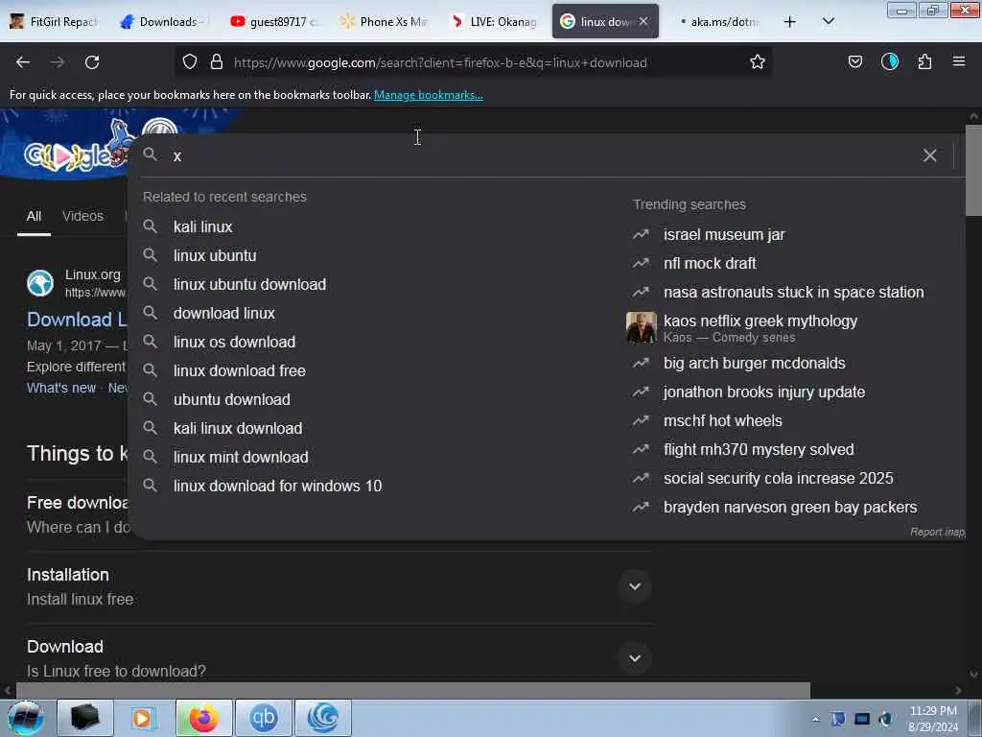Switch to the LIVE: Okanagan tab

tap(494, 22)
